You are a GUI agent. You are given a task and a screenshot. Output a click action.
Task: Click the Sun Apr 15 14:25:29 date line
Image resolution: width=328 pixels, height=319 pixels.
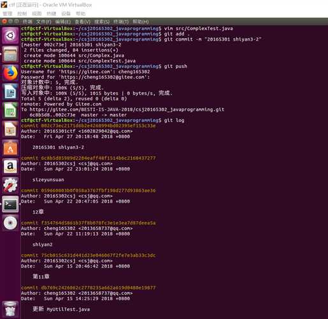click(x=75, y=299)
